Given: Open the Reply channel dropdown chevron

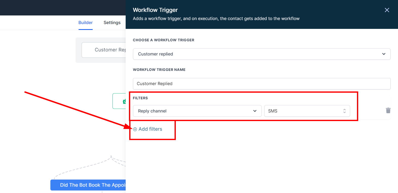Looking at the screenshot, I should coord(255,111).
